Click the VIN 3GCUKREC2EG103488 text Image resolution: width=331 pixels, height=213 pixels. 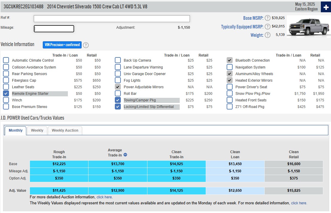23,7
